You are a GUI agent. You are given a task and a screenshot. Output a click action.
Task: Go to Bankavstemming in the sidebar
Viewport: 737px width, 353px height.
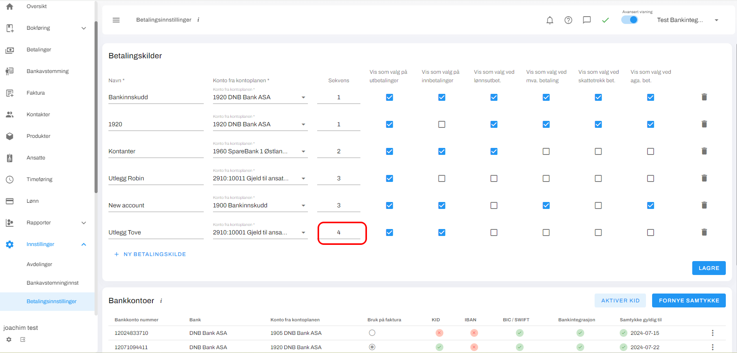point(47,71)
